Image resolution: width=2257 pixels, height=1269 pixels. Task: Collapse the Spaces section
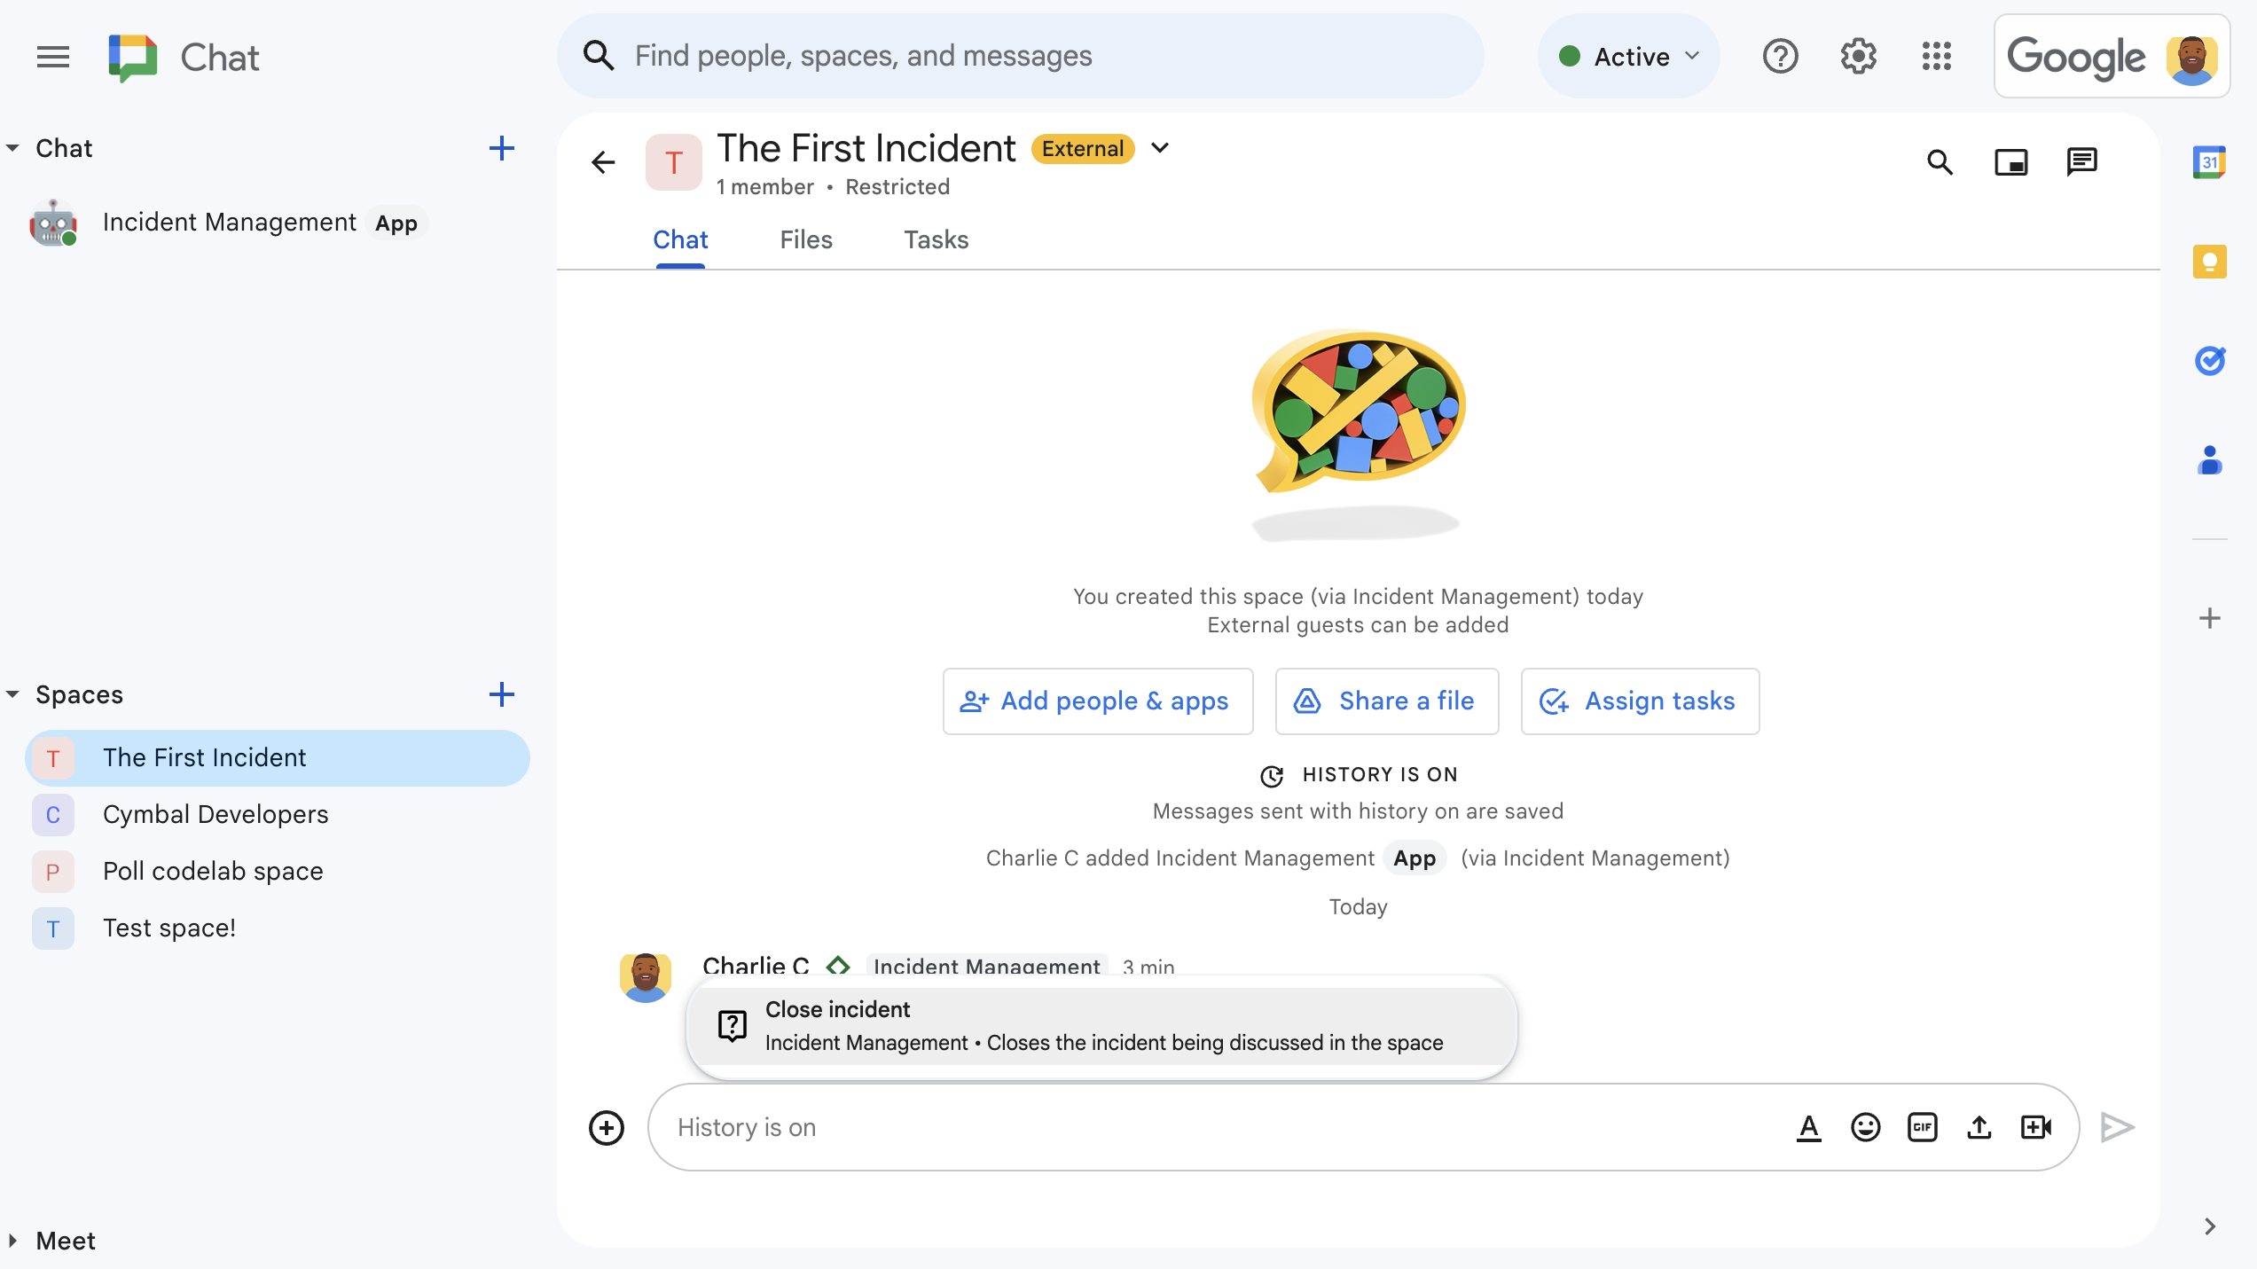tap(13, 694)
